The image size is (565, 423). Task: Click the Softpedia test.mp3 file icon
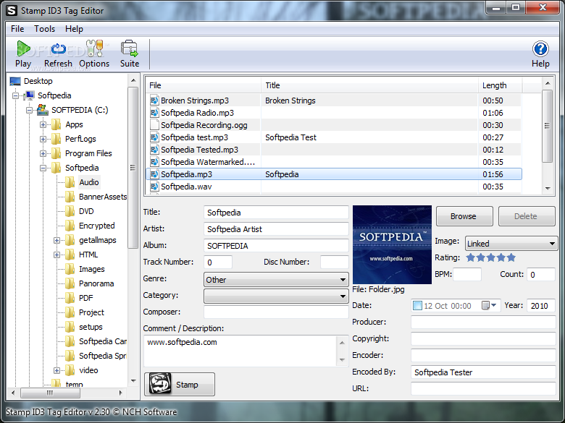[x=154, y=137]
